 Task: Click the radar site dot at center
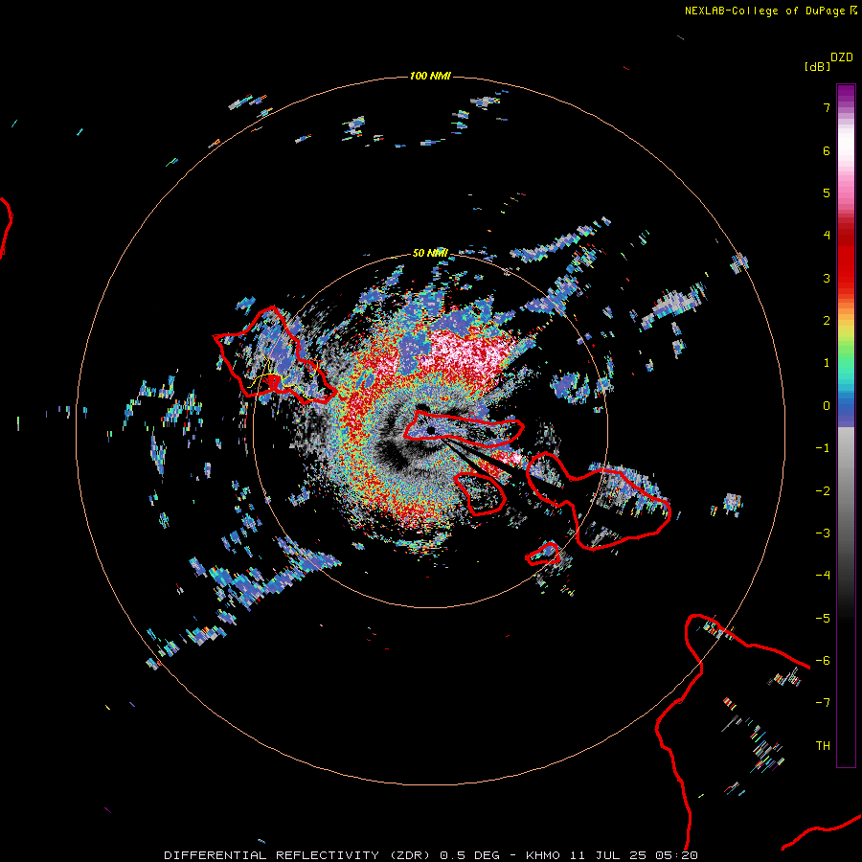431,430
